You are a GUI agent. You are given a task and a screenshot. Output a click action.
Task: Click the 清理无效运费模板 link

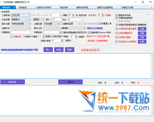[x=95, y=28]
